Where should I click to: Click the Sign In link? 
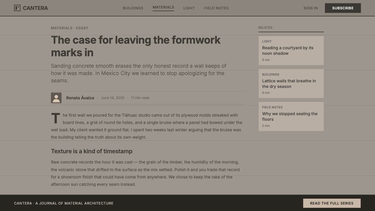(311, 8)
